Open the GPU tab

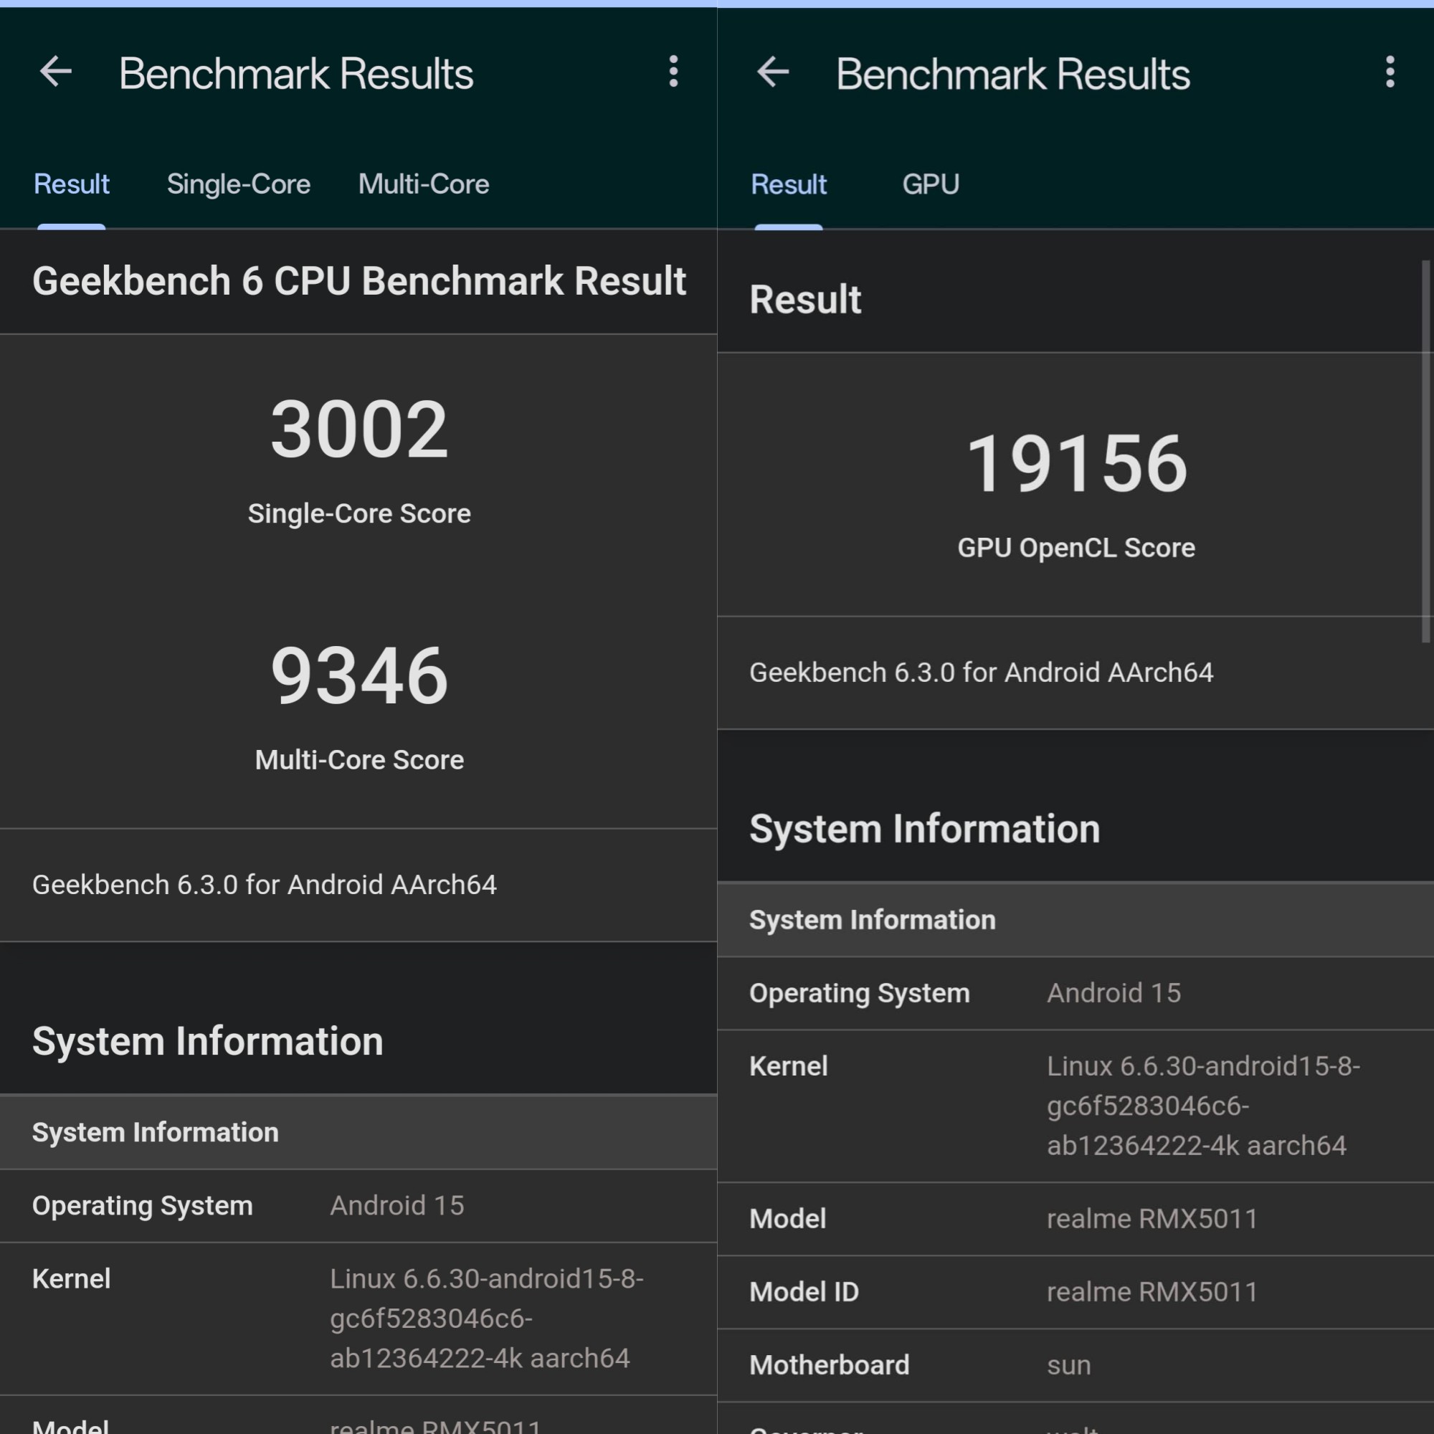931,184
